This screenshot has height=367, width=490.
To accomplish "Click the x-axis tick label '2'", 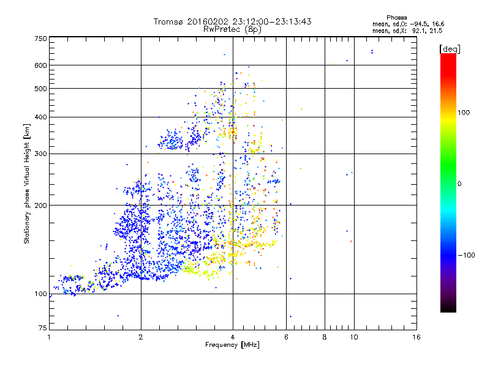I will (x=141, y=337).
